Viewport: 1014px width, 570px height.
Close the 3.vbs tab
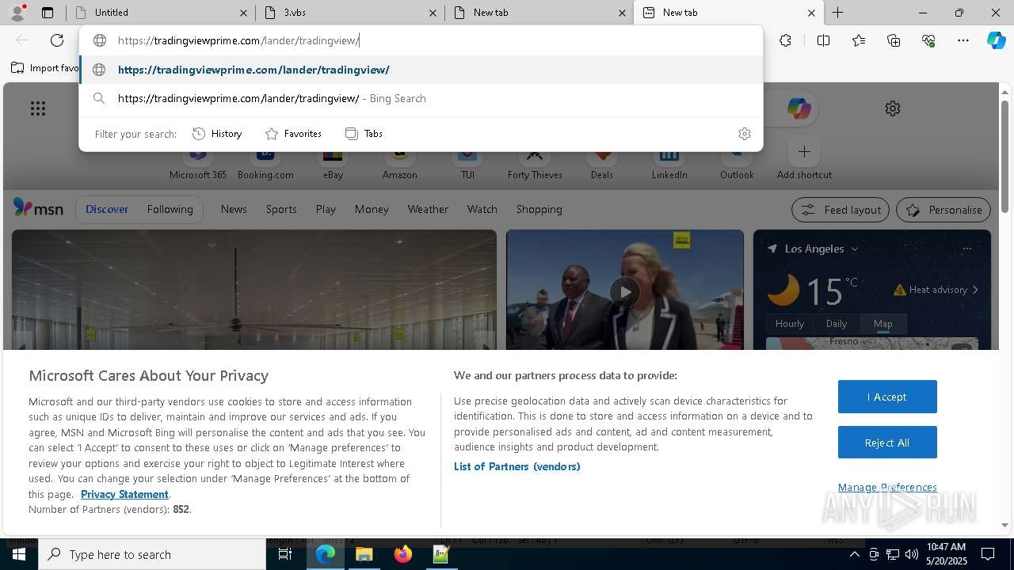(x=433, y=13)
